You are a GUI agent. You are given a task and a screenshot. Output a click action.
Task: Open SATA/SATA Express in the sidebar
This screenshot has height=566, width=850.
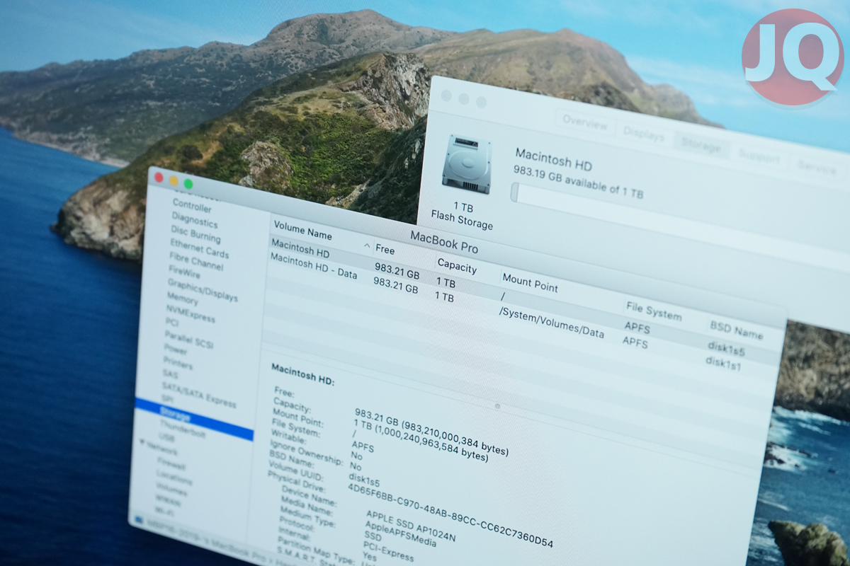coord(198,394)
